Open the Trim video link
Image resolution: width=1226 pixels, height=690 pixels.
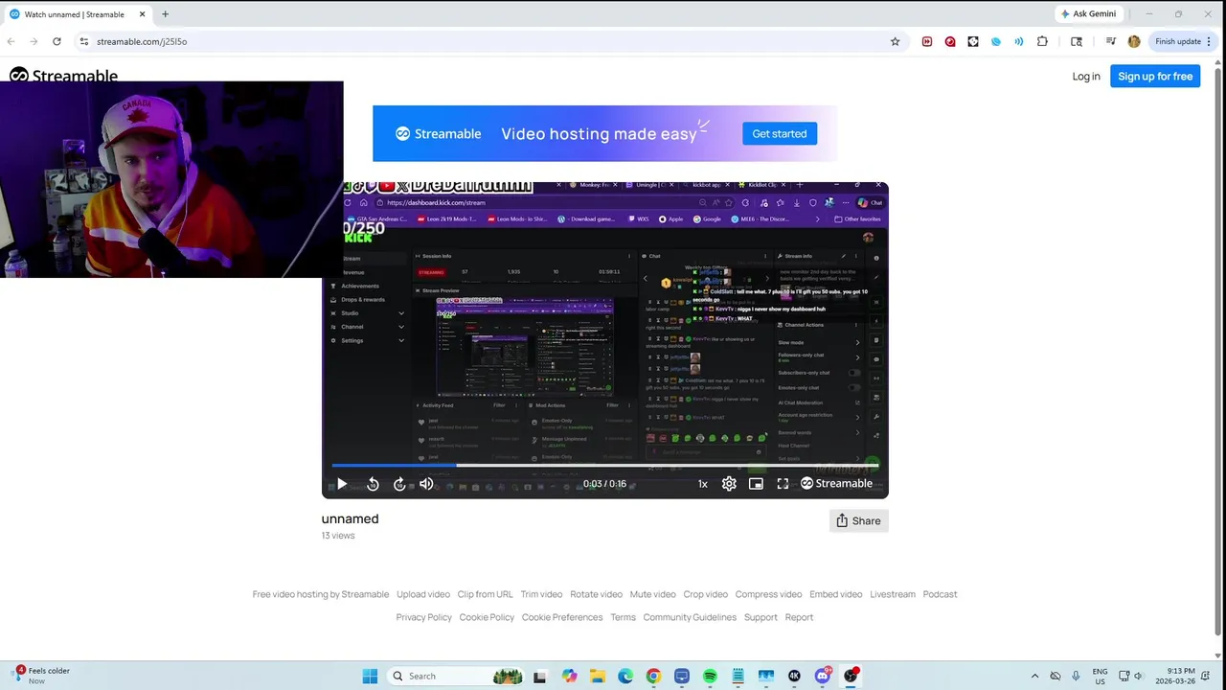pyautogui.click(x=541, y=594)
